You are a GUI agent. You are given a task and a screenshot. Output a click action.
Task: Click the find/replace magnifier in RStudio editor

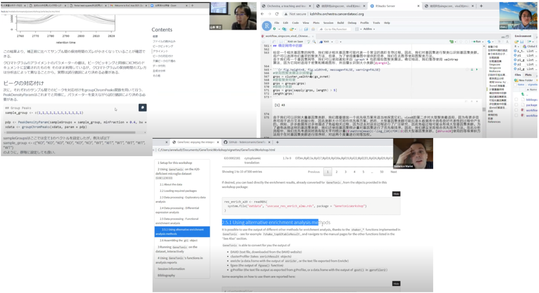point(314,41)
